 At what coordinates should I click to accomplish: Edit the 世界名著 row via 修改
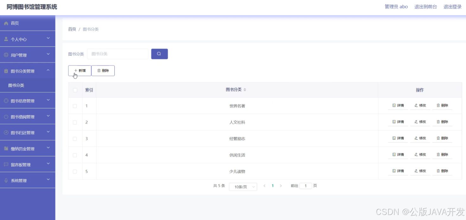420,105
